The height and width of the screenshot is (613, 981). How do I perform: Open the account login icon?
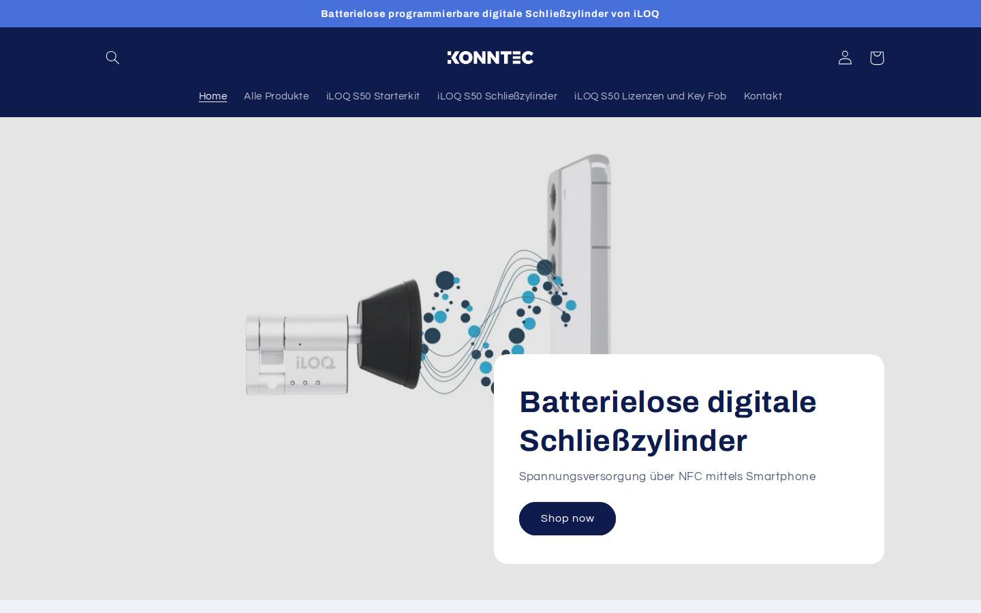[x=845, y=58]
